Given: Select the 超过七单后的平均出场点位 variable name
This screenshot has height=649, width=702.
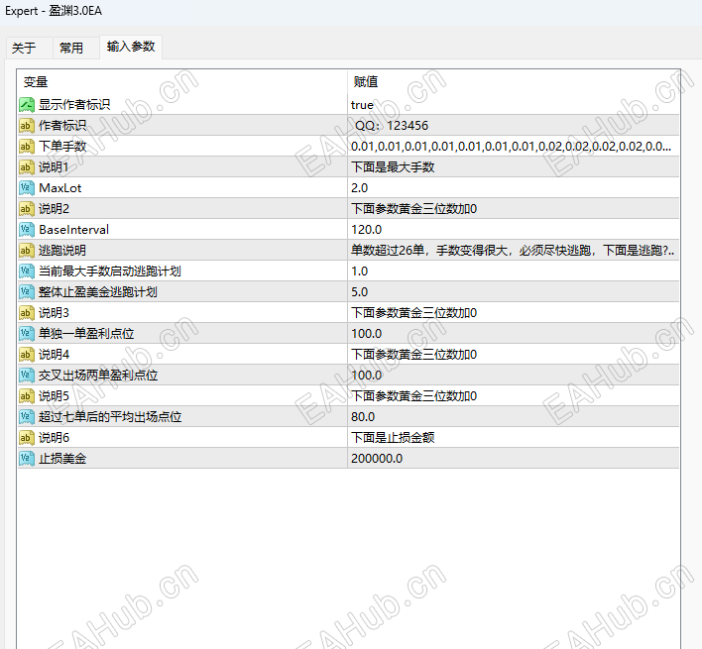Looking at the screenshot, I should [x=110, y=417].
